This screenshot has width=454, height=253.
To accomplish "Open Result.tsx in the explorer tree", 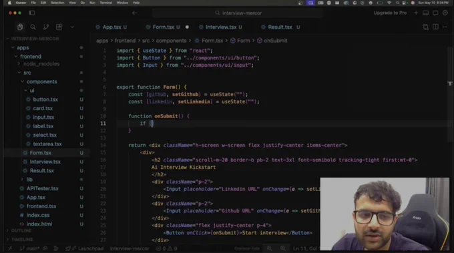I will tap(41, 171).
